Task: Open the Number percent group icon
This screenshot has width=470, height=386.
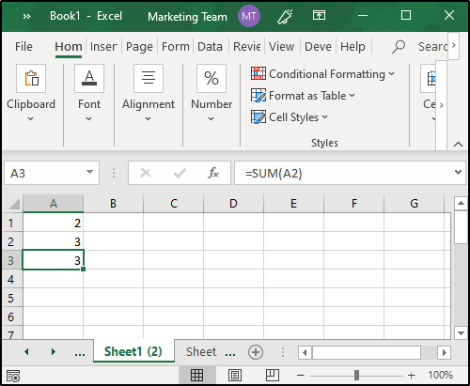Action: 211,78
